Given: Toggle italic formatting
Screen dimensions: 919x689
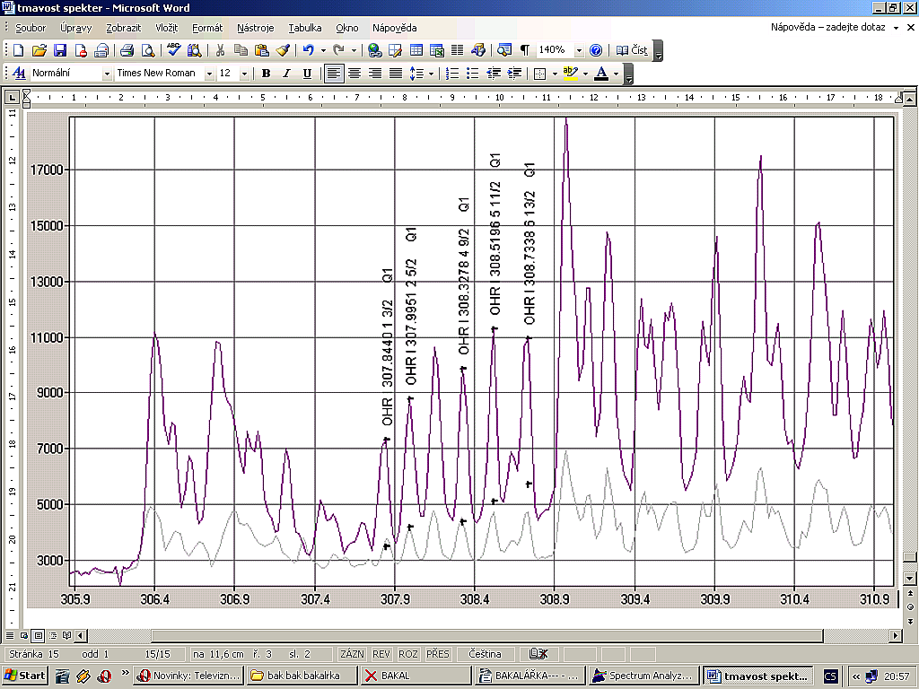Looking at the screenshot, I should pos(286,74).
